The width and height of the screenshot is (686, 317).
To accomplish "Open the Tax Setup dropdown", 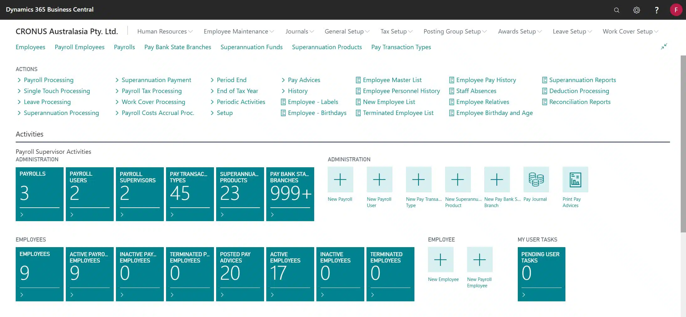I will point(396,31).
